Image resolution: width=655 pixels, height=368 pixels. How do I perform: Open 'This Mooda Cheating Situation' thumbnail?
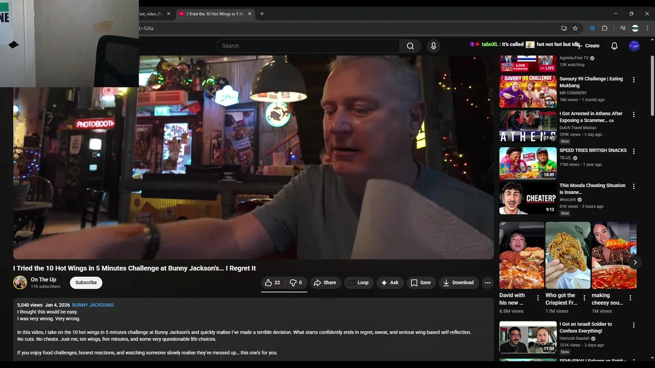pyautogui.click(x=528, y=198)
